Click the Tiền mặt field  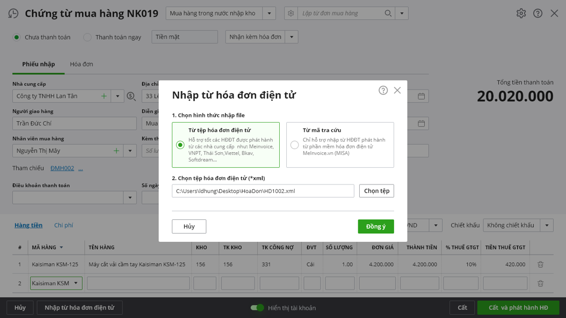click(x=185, y=37)
